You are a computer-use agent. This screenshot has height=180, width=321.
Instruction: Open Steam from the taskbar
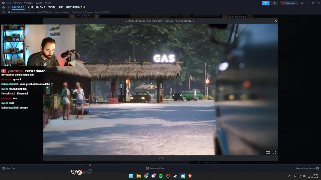click(x=175, y=176)
